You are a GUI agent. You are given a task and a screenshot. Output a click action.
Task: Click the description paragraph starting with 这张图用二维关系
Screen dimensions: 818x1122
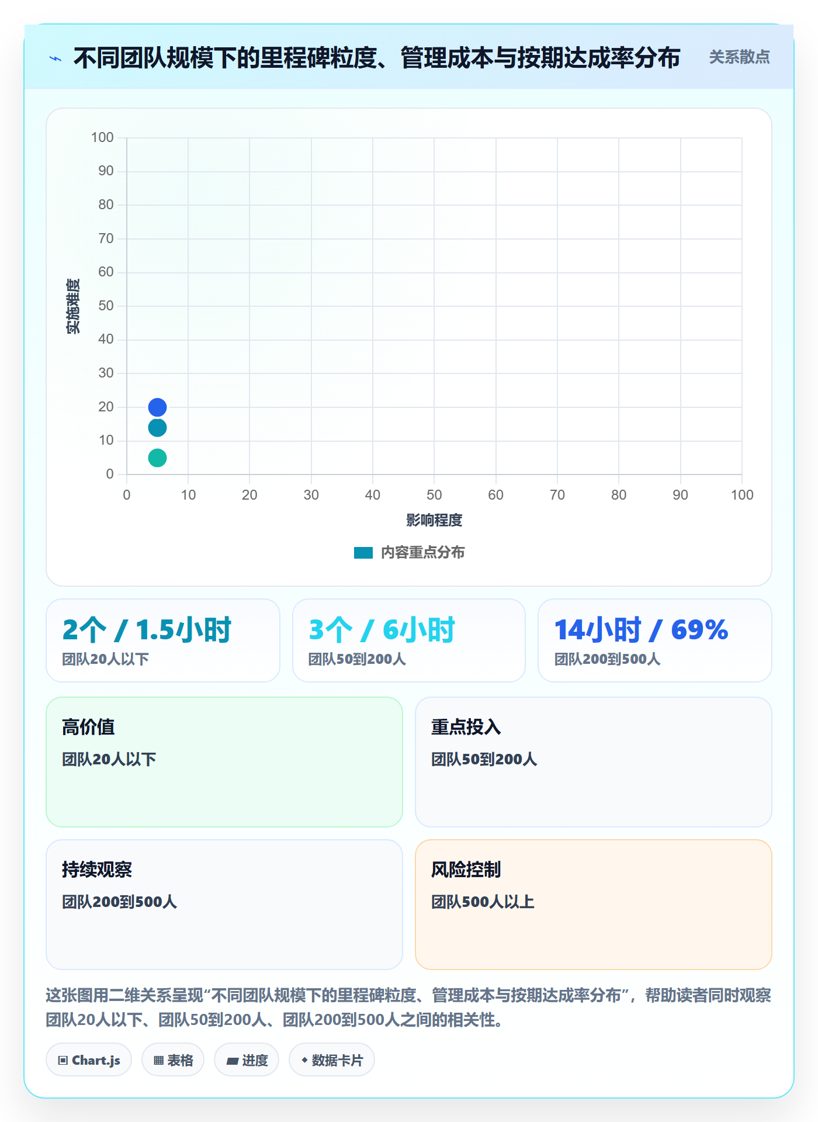(409, 1007)
